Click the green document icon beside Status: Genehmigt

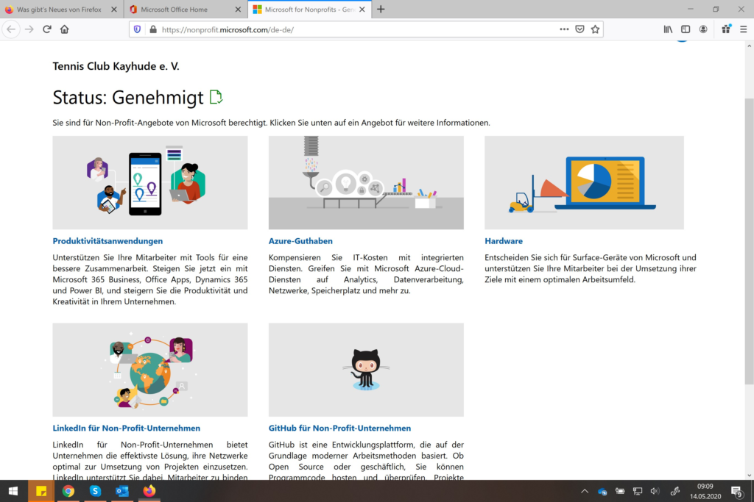click(x=216, y=96)
